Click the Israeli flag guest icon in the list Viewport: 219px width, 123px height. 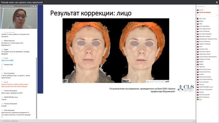click(x=198, y=67)
